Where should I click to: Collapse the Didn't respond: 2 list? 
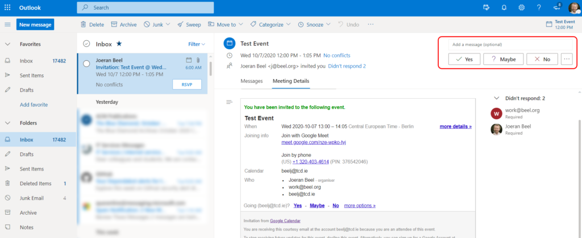497,98
